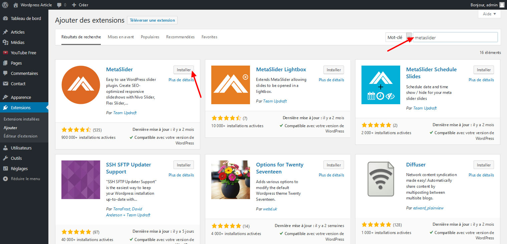Click Tableau de bord dashboard icon
The image size is (507, 244).
pos(5,18)
